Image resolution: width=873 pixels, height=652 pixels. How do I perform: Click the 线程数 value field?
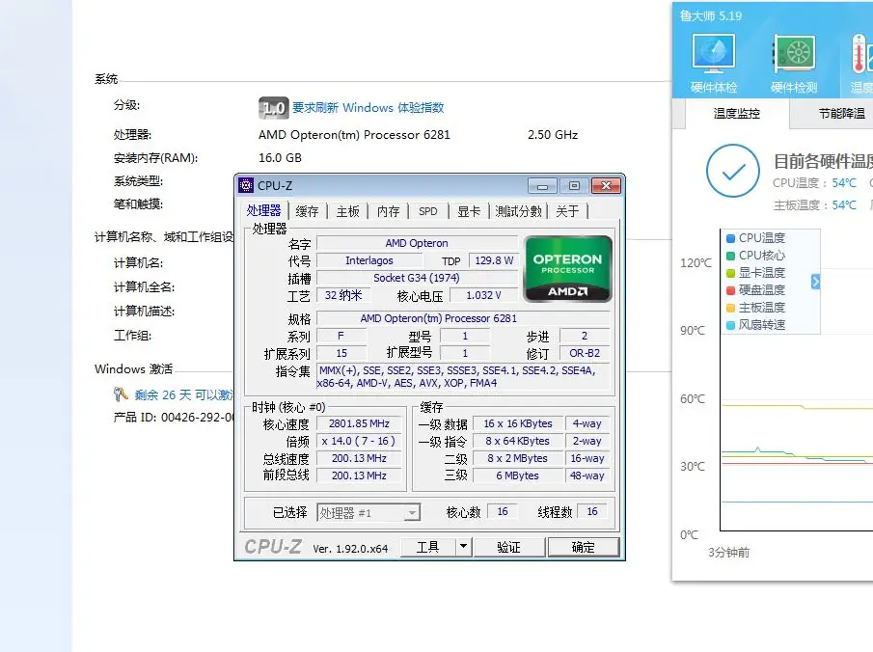(592, 511)
